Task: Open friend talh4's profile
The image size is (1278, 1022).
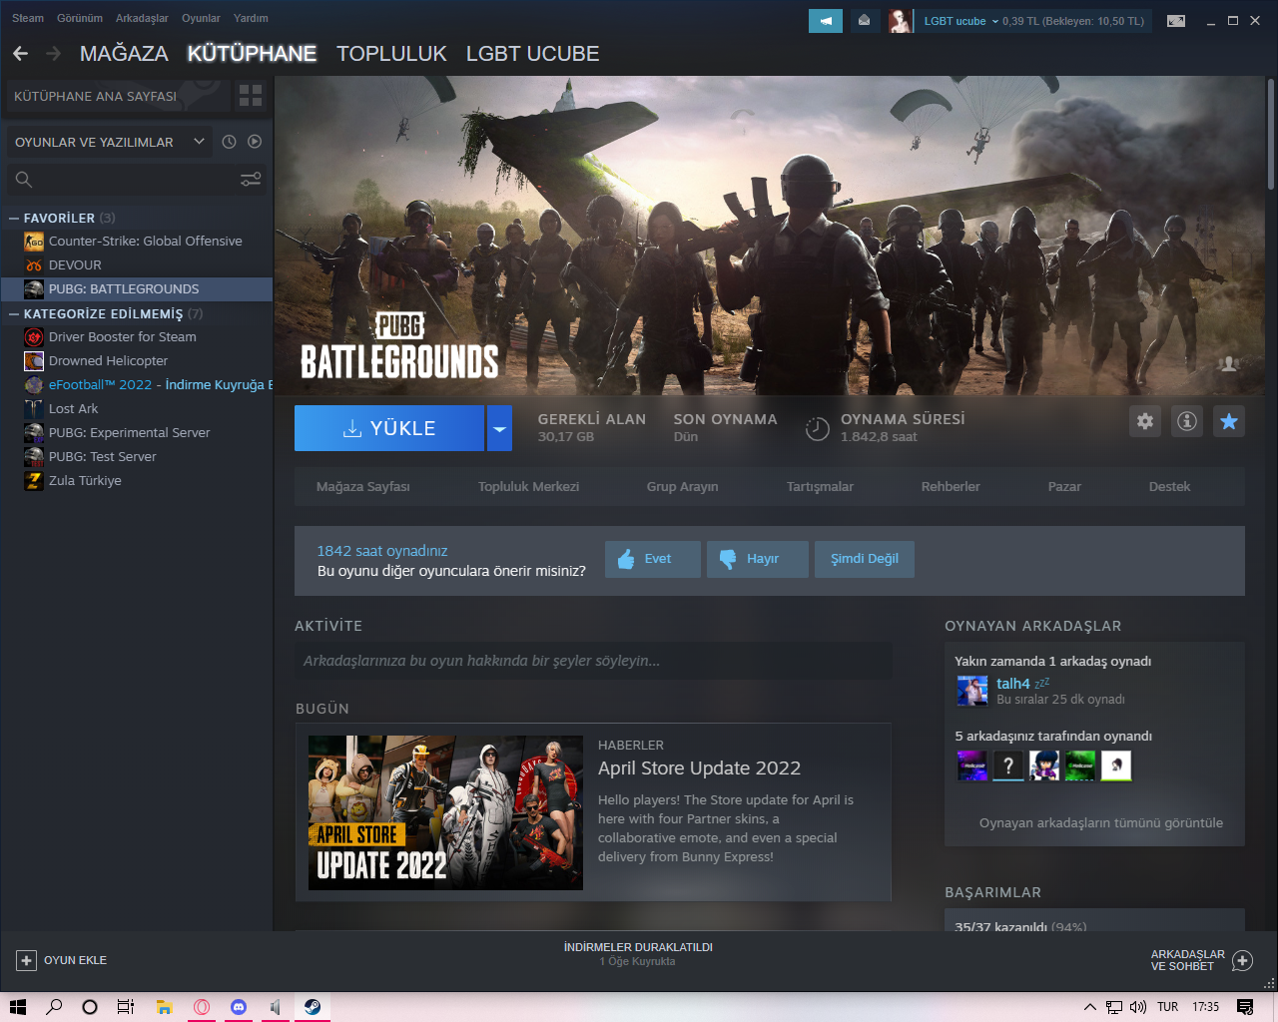Action: 1012,684
